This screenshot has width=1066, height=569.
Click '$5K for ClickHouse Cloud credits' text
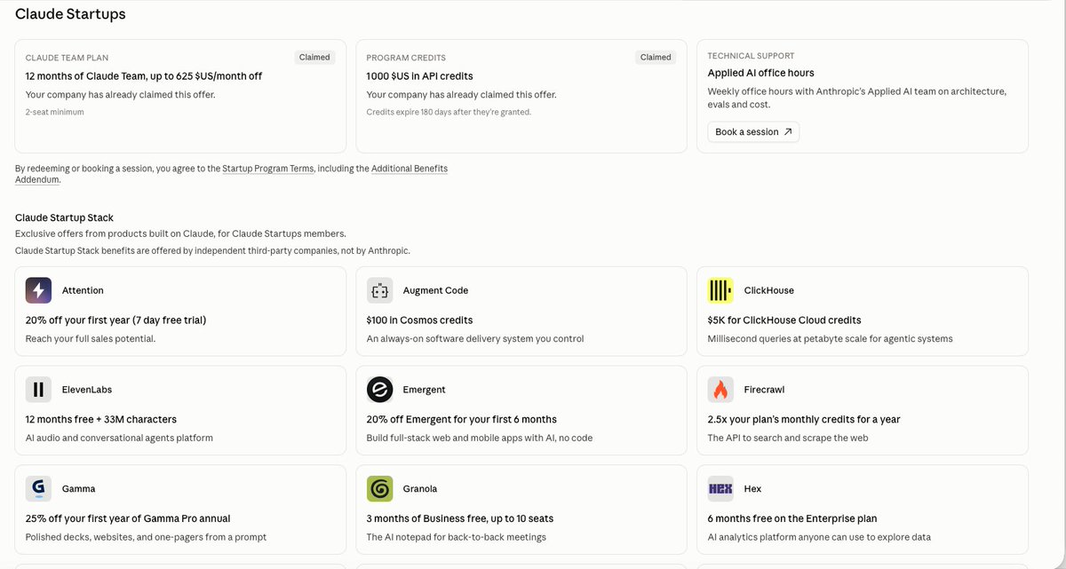tap(784, 320)
